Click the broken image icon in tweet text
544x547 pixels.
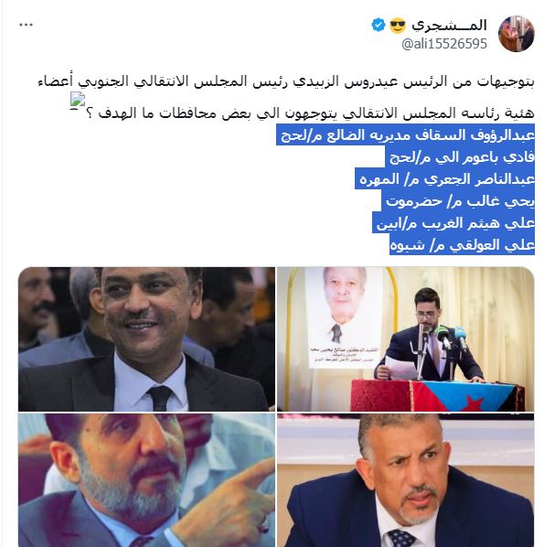78,100
